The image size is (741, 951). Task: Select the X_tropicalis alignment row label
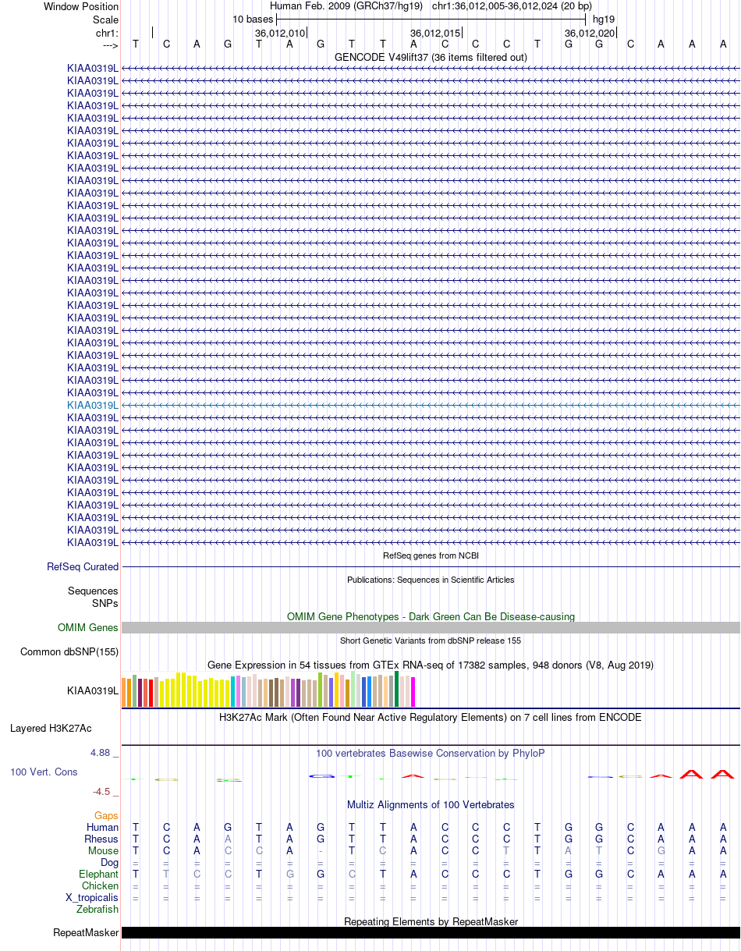point(92,897)
